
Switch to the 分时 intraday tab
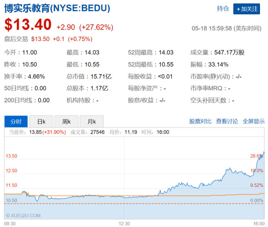pyautogui.click(x=16, y=121)
